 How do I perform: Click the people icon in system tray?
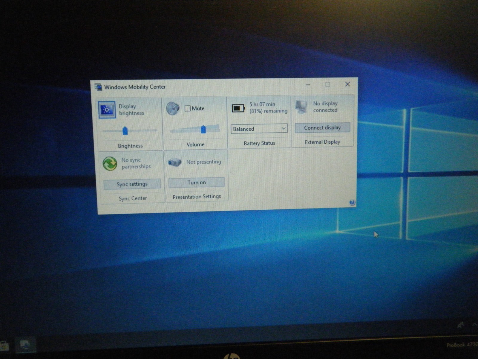coord(461,325)
